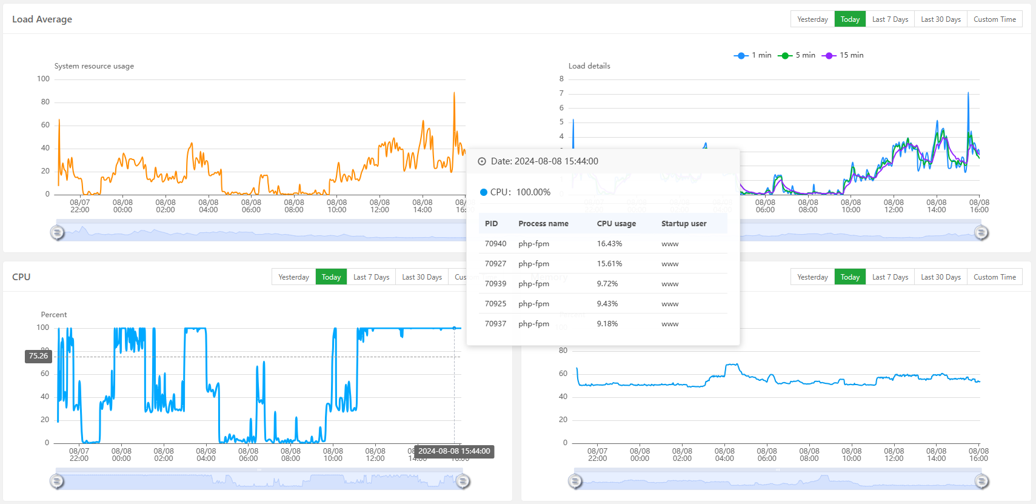
Task: Click the clock icon beside tooltip date
Action: point(482,161)
